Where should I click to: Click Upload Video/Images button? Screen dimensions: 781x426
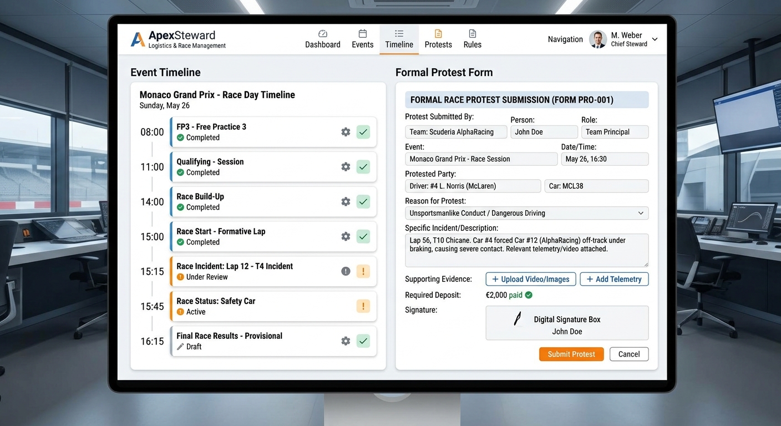point(531,279)
